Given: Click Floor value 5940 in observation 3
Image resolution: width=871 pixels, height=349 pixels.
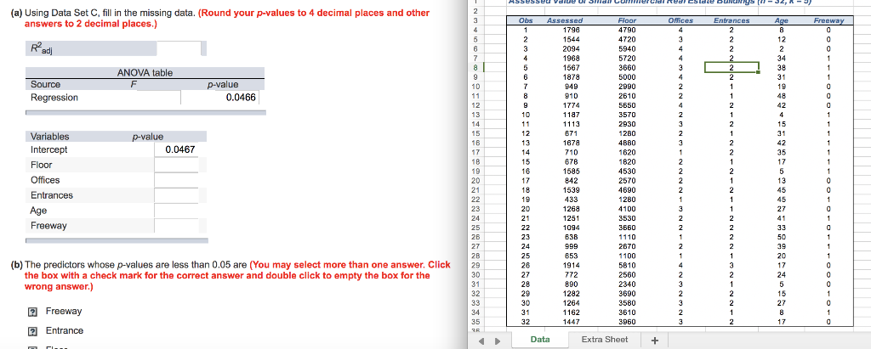Looking at the screenshot, I should pyautogui.click(x=627, y=49).
